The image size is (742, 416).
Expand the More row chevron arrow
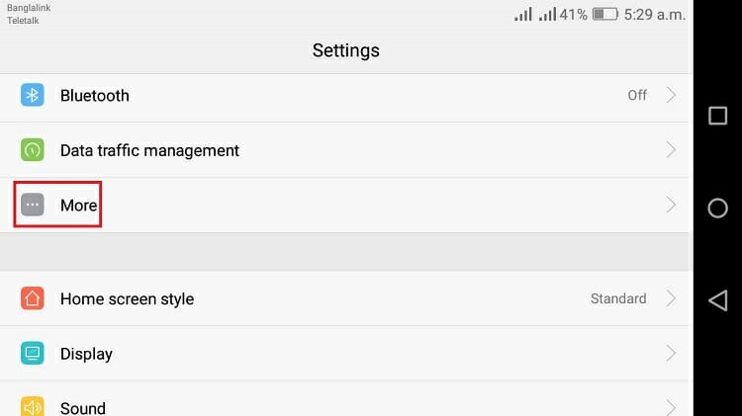point(671,205)
